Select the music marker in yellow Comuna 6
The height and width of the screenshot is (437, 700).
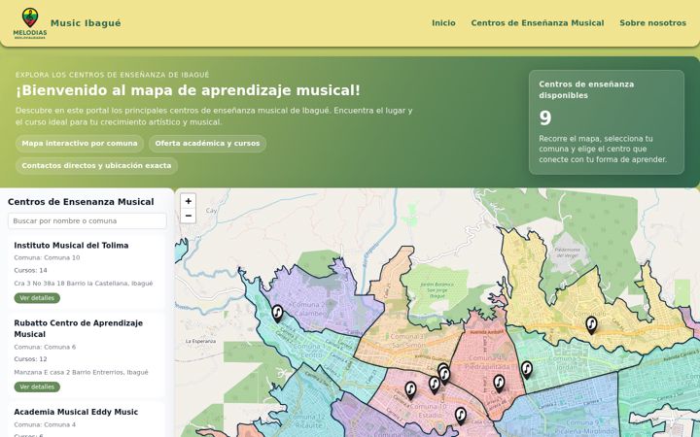tap(591, 325)
